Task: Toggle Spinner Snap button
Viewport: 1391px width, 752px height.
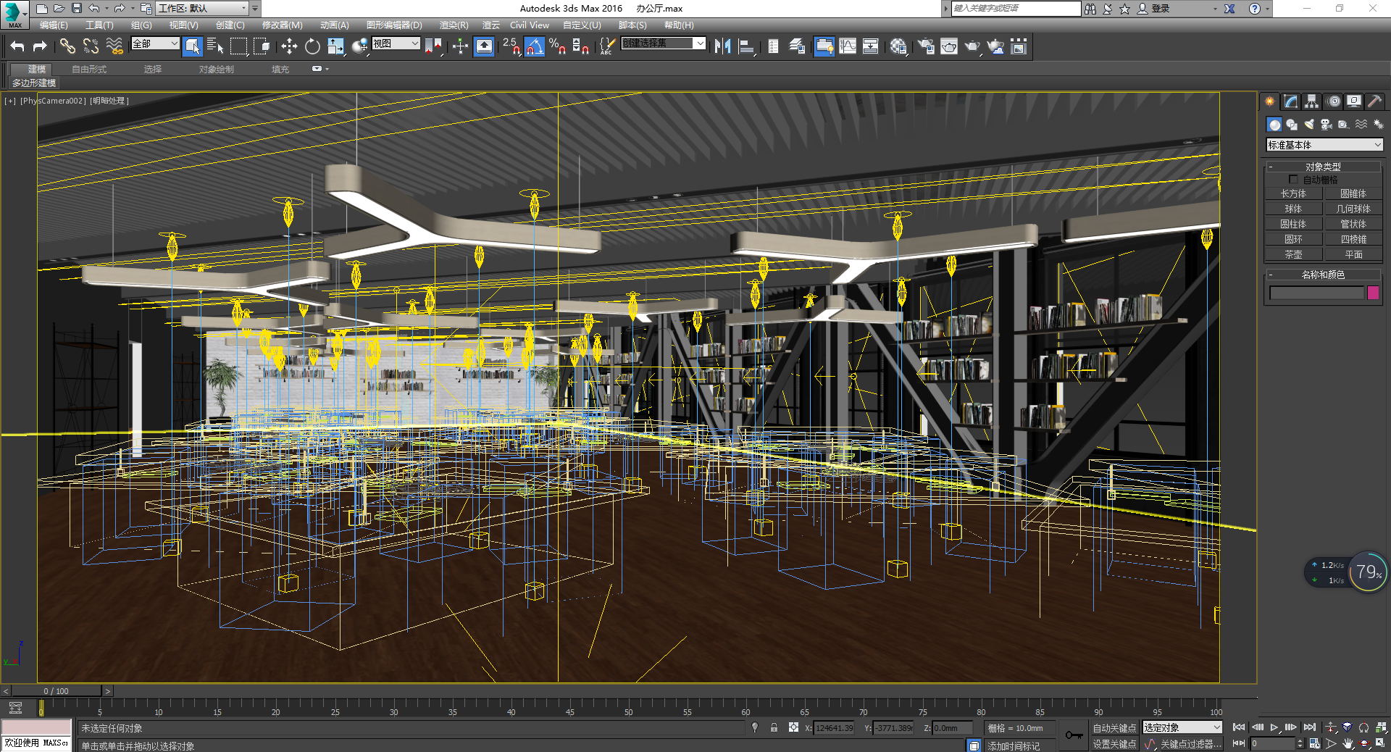Action: pos(580,46)
